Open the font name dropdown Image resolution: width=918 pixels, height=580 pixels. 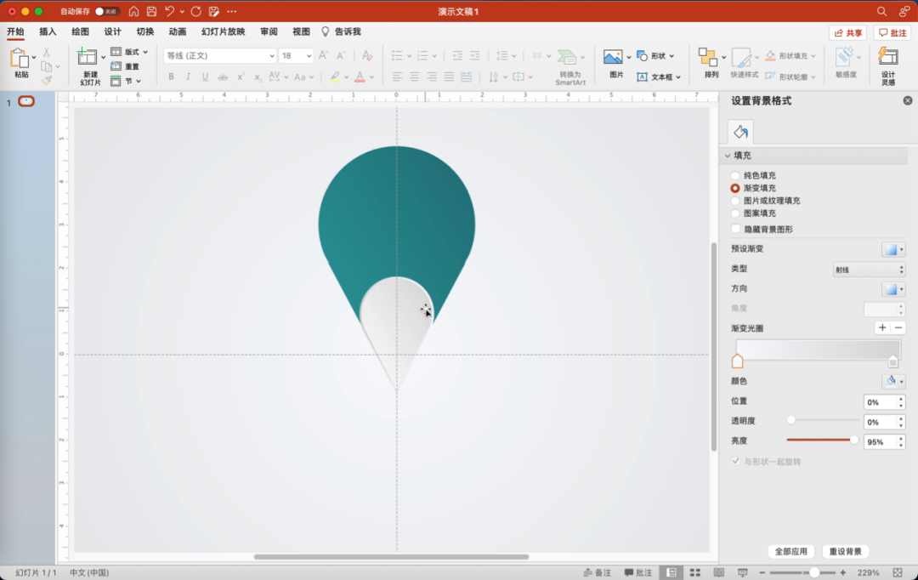(x=272, y=55)
